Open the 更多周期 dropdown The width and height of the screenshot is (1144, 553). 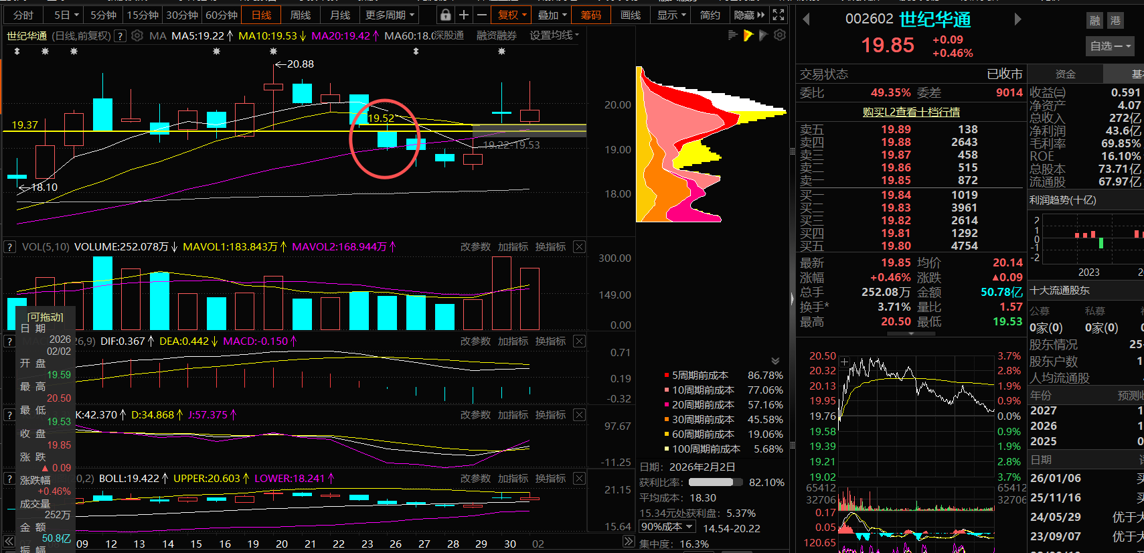pyautogui.click(x=390, y=15)
